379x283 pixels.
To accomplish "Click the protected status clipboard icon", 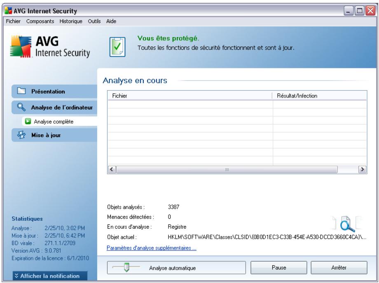I will point(117,47).
